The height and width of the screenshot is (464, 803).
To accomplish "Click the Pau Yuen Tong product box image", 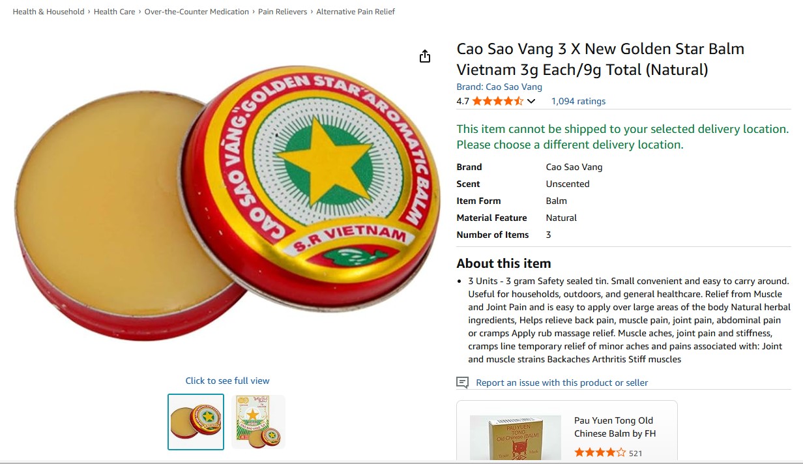I will pyautogui.click(x=515, y=437).
